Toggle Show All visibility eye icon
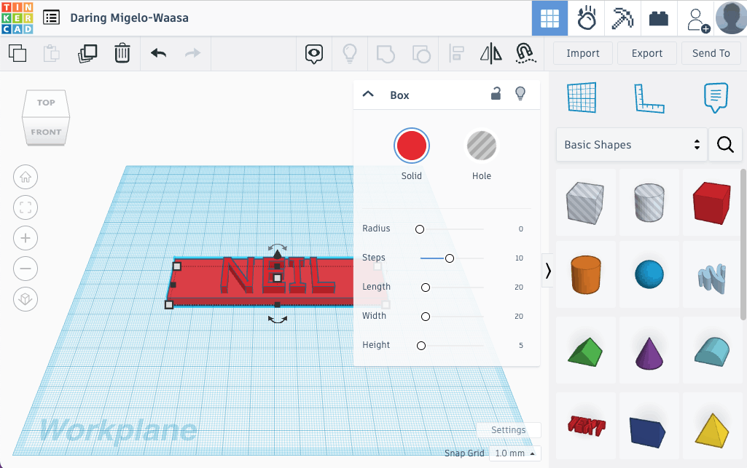The image size is (747, 468). 314,53
